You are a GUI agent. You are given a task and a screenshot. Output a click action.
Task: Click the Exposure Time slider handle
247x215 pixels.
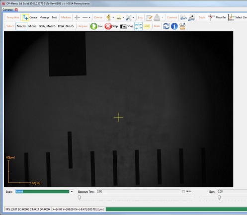[79, 197]
